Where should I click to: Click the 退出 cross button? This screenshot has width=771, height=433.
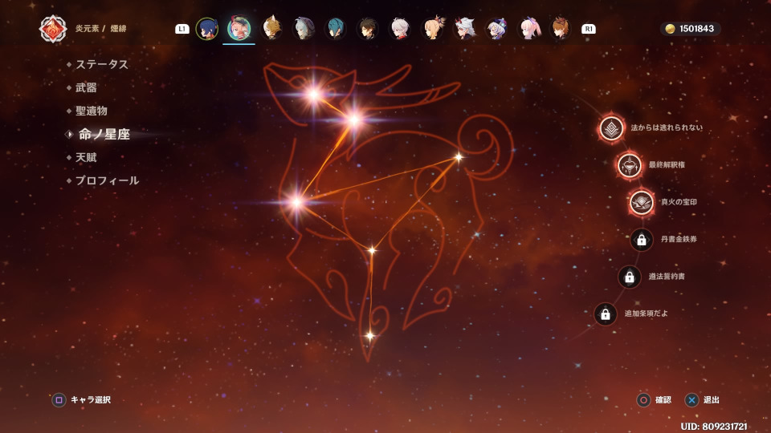(x=691, y=400)
